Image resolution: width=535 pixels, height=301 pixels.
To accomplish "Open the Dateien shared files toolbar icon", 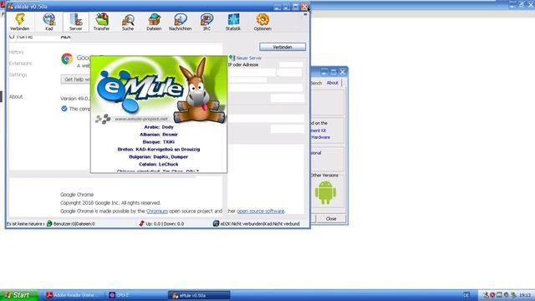I will pyautogui.click(x=154, y=22).
